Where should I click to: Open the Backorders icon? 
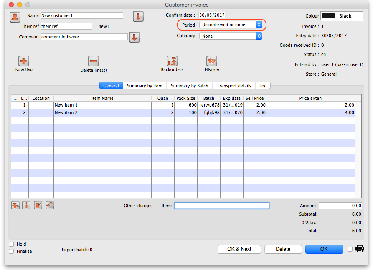(172, 61)
